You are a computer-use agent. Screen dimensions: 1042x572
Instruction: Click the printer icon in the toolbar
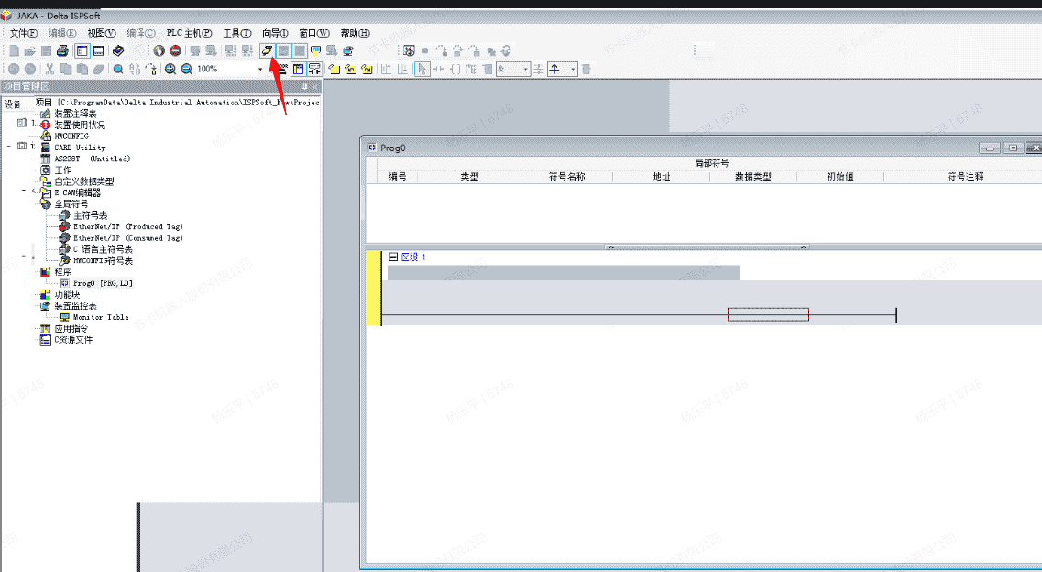click(x=62, y=50)
